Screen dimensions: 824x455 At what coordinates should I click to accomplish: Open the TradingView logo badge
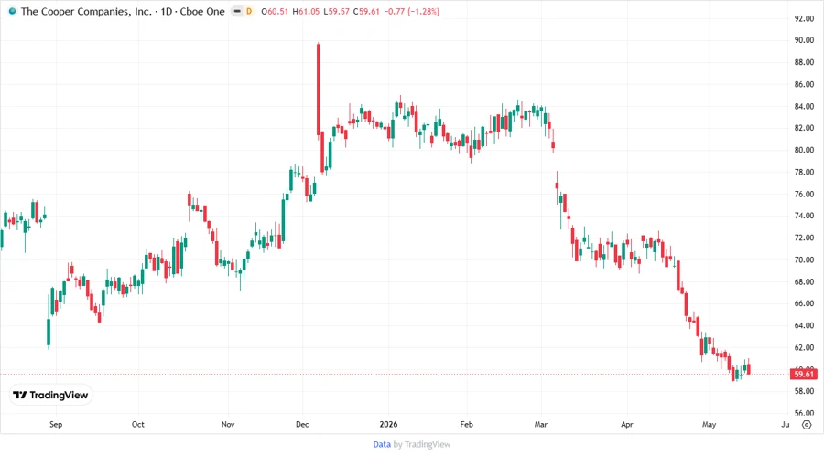[x=50, y=396]
